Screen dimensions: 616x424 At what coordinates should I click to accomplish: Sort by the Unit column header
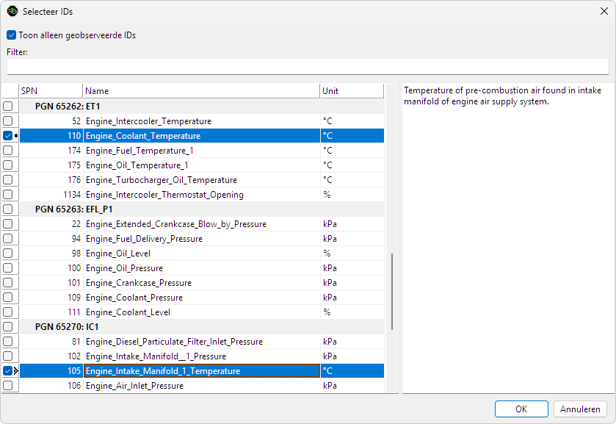352,91
